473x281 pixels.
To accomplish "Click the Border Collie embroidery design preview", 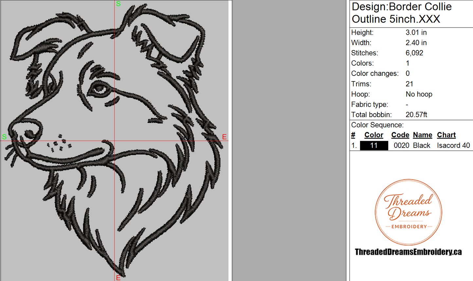I will click(x=114, y=141).
